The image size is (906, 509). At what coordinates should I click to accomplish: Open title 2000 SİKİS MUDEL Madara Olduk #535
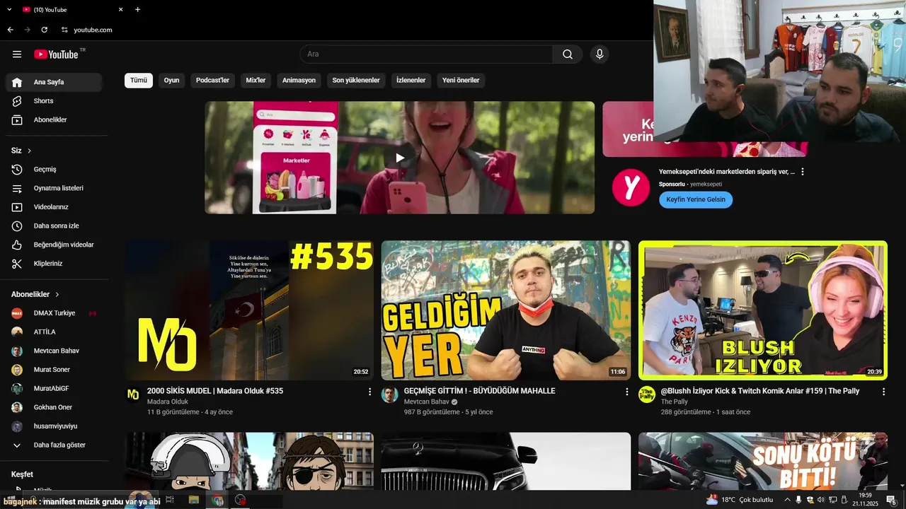point(215,391)
